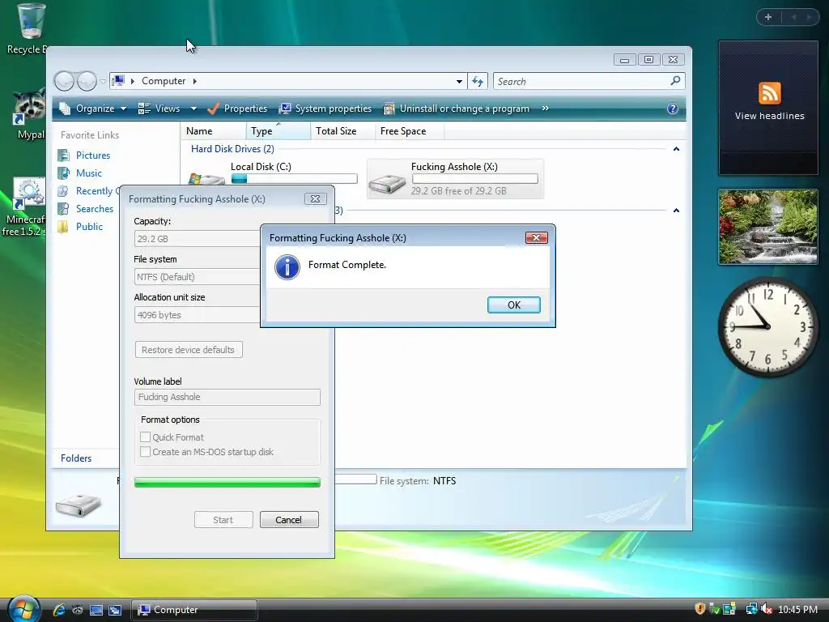The height and width of the screenshot is (622, 829).
Task: Open the Capacity 29.2 GB dropdown
Action: point(197,239)
